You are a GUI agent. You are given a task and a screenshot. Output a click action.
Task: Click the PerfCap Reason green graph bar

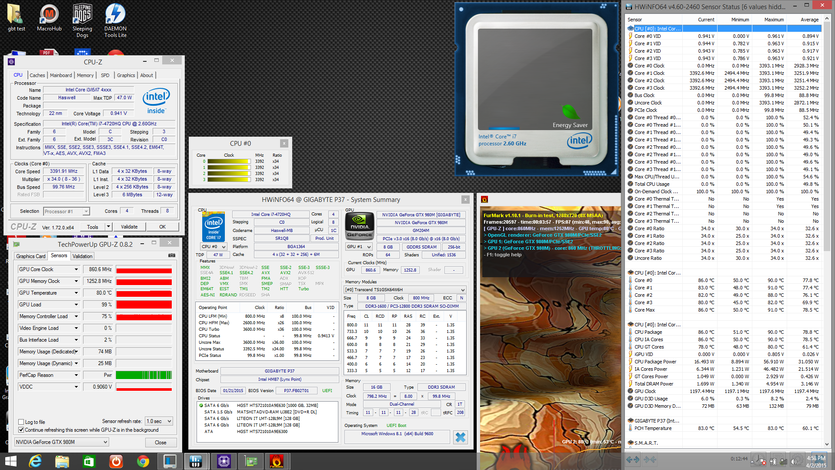(144, 375)
